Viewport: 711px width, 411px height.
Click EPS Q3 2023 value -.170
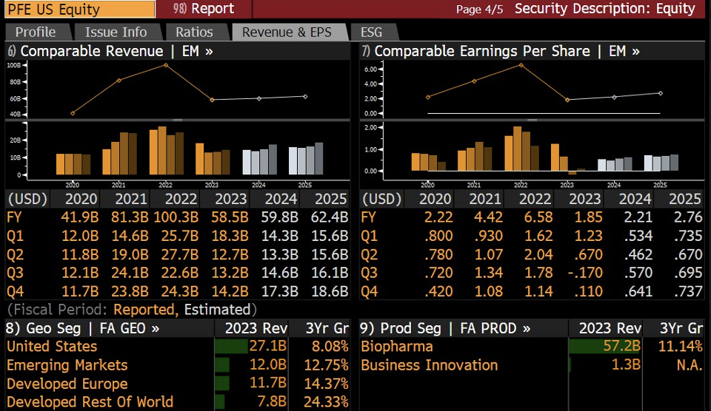585,273
